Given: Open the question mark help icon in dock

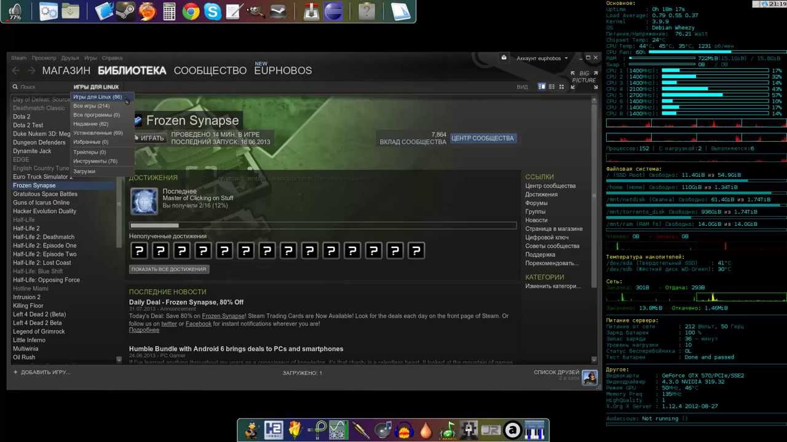Looking at the screenshot, I should (366, 11).
